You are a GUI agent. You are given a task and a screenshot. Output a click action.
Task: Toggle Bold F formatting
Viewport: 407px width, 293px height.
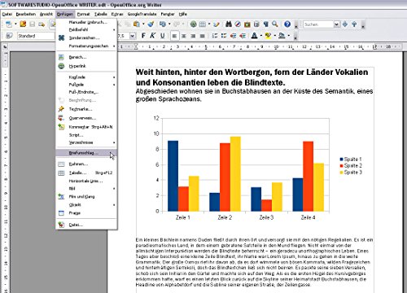pos(143,36)
